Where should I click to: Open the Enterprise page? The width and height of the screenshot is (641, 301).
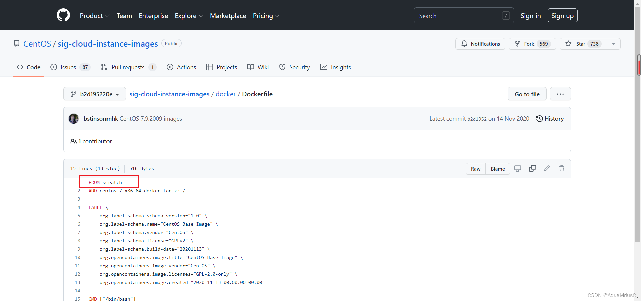(x=153, y=16)
